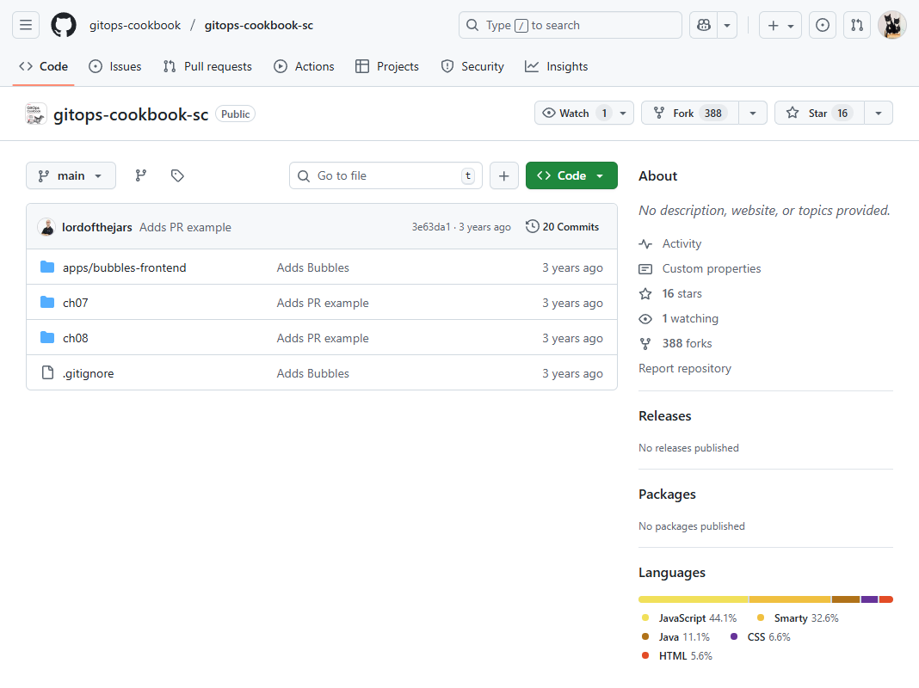The height and width of the screenshot is (688, 919).
Task: Click the Go to file search field
Action: click(385, 175)
